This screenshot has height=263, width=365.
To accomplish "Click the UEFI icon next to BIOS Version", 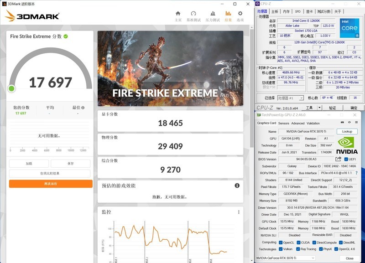I will click(347, 159).
